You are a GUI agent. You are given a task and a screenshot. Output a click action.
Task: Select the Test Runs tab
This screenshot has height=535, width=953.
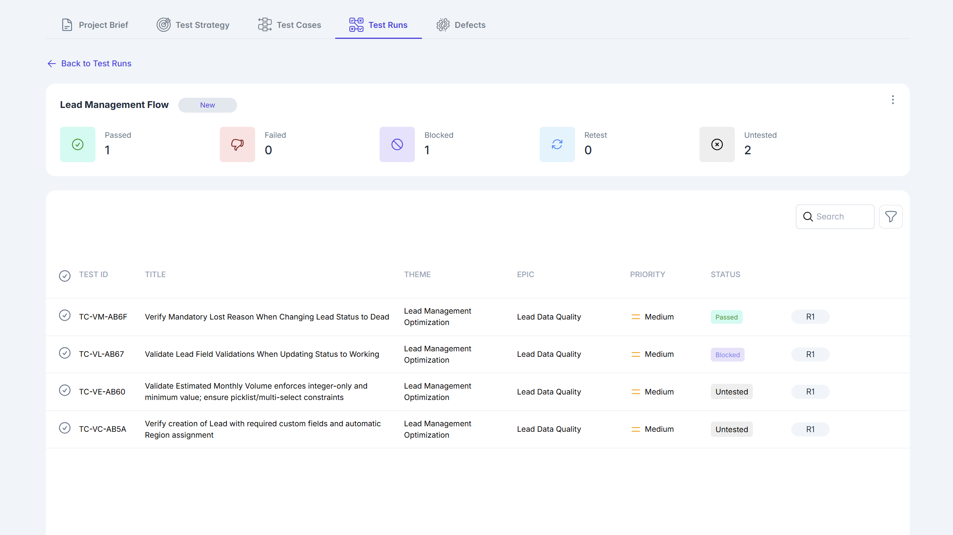pos(378,25)
